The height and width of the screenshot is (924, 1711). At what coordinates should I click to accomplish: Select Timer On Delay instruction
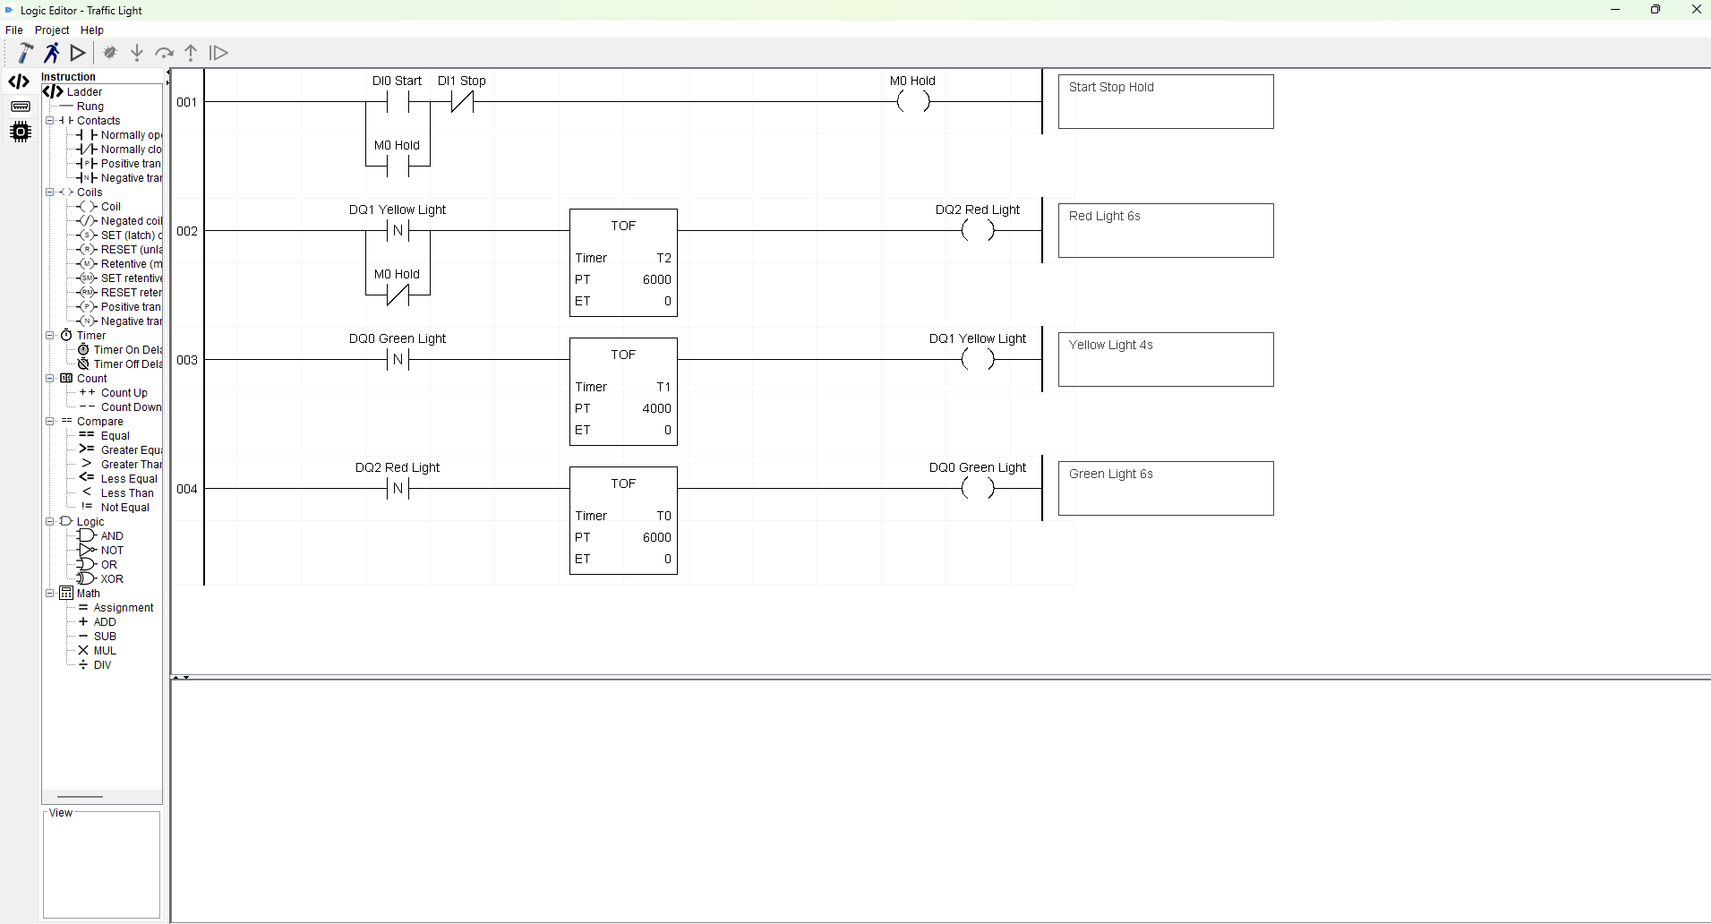pyautogui.click(x=127, y=350)
